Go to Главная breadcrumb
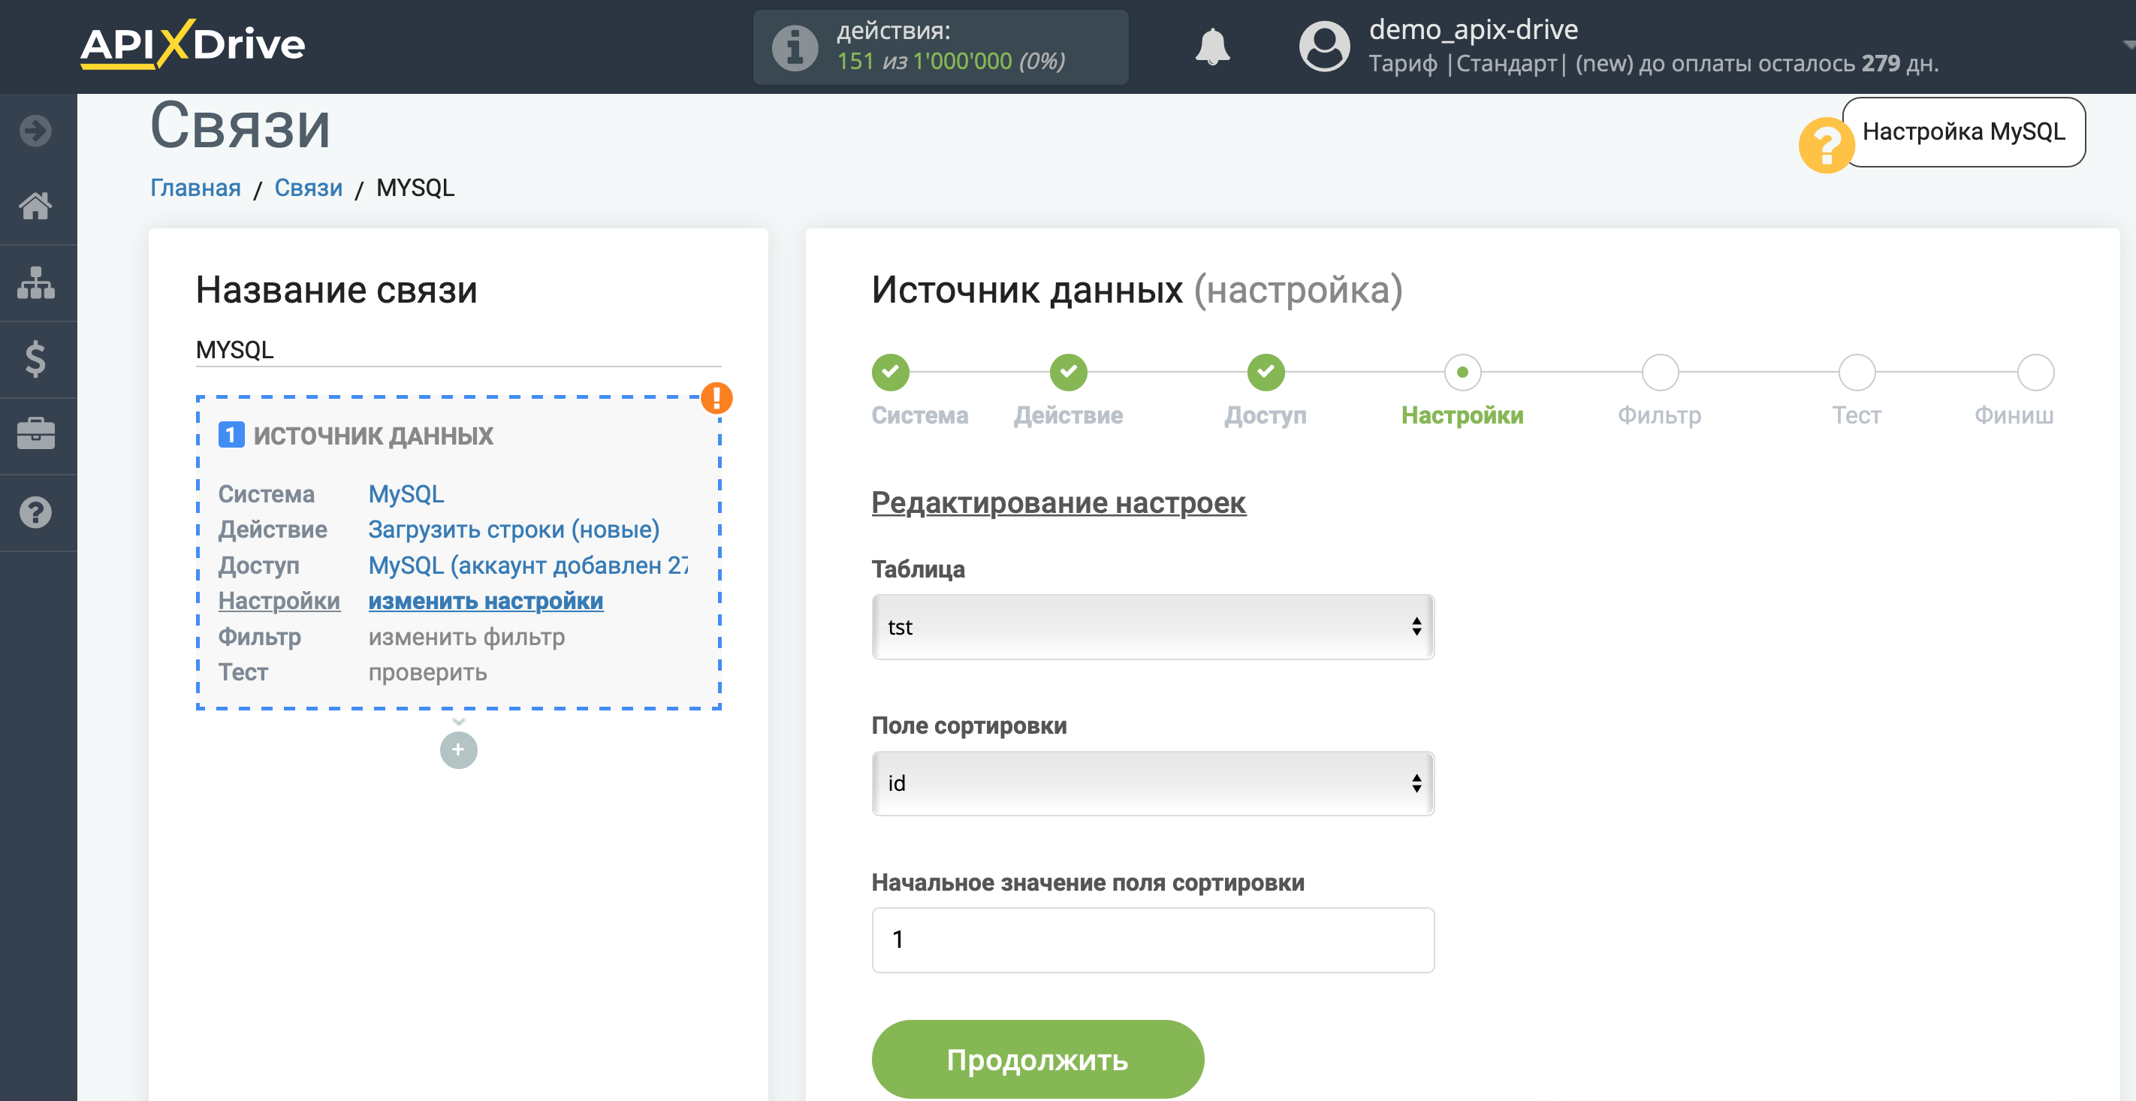 [196, 189]
